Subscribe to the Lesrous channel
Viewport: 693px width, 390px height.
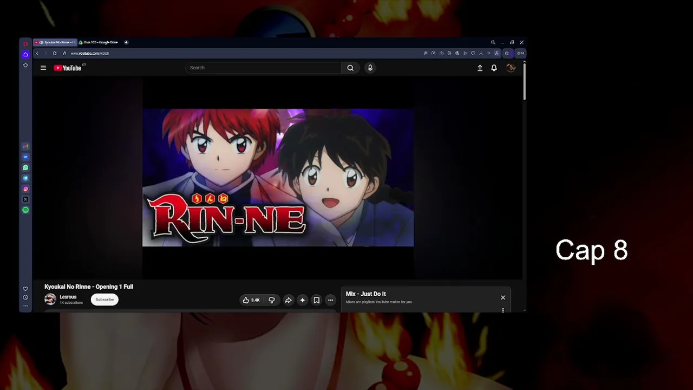pos(104,300)
